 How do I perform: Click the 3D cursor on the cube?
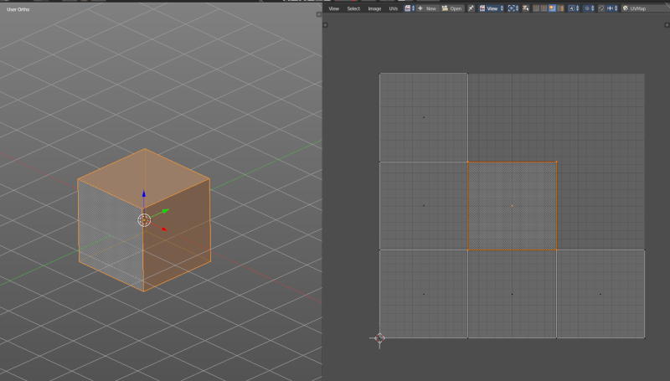144,220
